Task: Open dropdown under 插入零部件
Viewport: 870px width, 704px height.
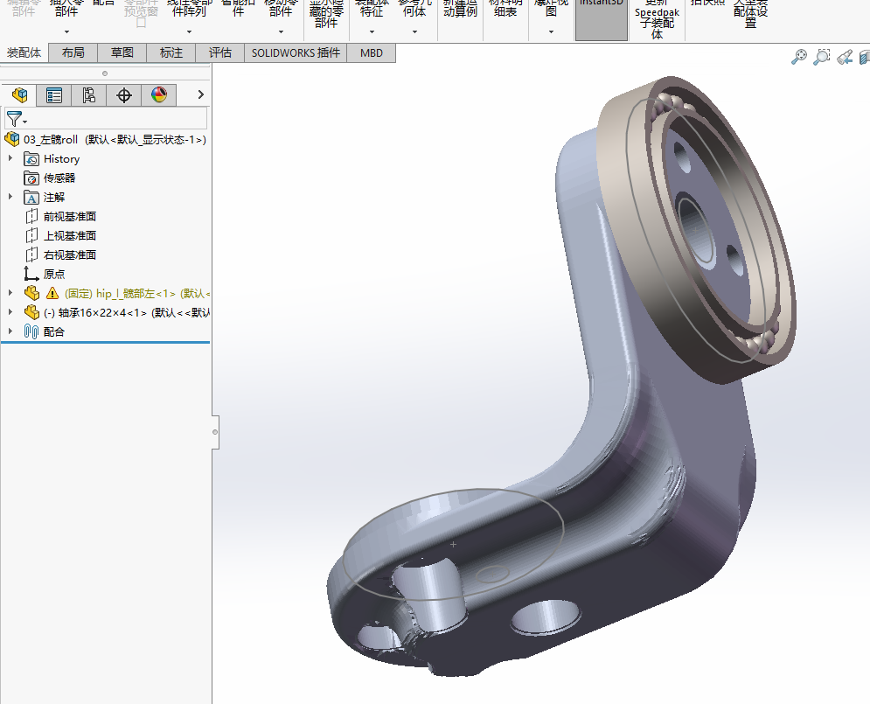Action: tap(66, 32)
